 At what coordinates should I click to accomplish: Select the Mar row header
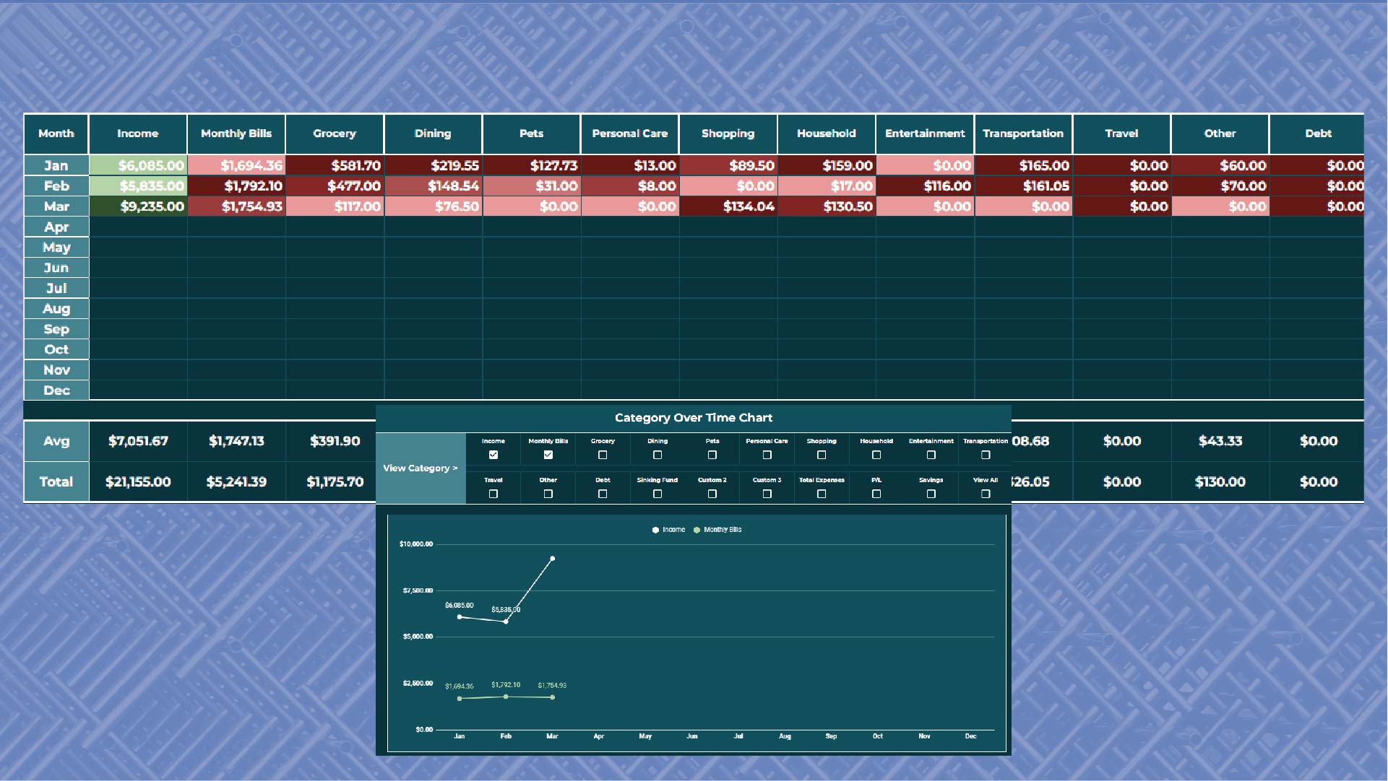[x=56, y=206]
